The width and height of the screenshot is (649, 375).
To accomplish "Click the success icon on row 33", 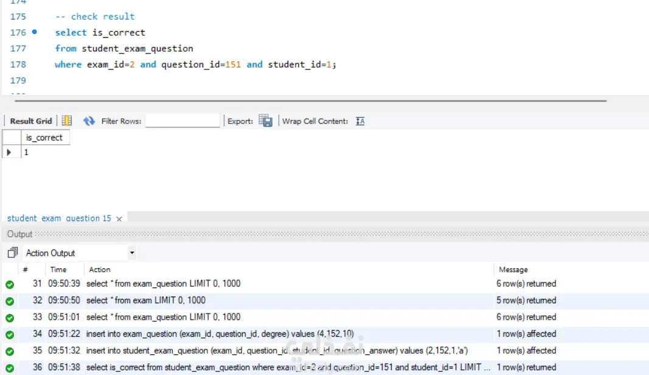I will (10, 318).
